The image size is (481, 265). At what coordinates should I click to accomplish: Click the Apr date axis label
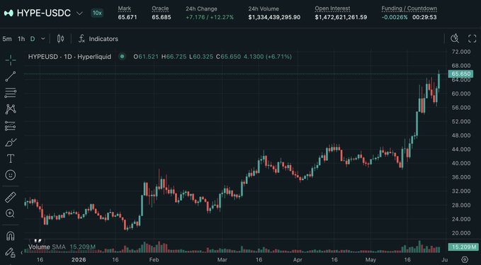[298, 259]
